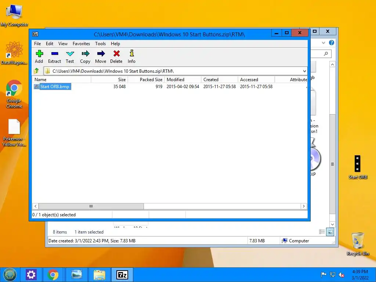This screenshot has width=376, height=282.
Task: Open the DataWagon desktop shortcut
Action: pos(14,53)
